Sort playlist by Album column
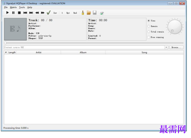Screen dimensions: 191x138 click(83, 52)
